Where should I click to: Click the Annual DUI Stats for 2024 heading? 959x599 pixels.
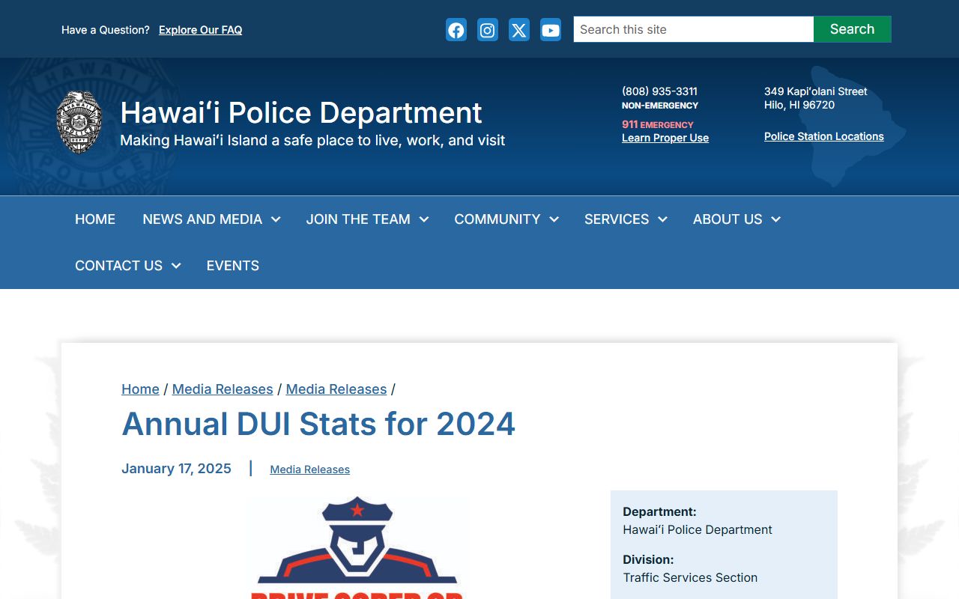pos(318,424)
